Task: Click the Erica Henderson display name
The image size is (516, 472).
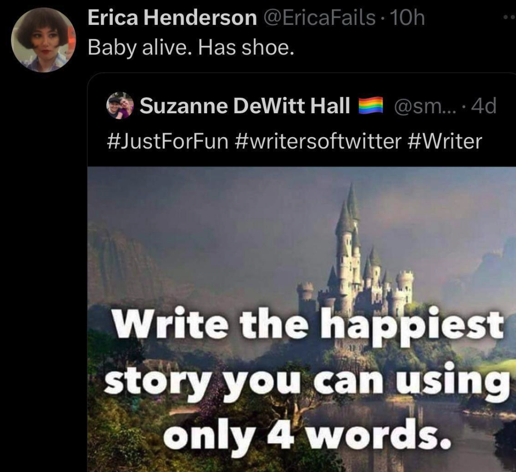Action: (172, 18)
